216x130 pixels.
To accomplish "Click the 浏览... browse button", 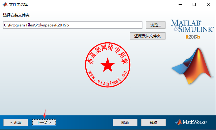I will (x=156, y=25).
